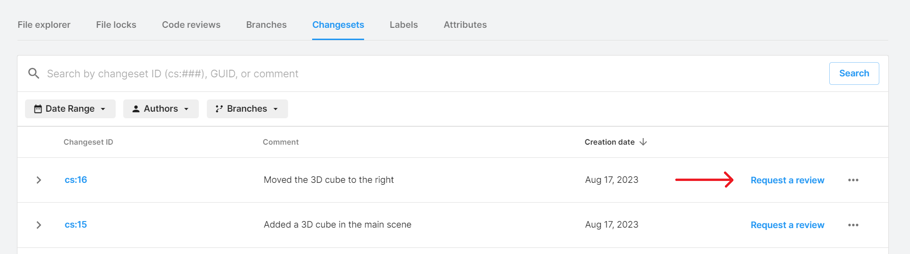The height and width of the screenshot is (254, 910).
Task: Open more options for changeset cs:15
Action: [853, 225]
